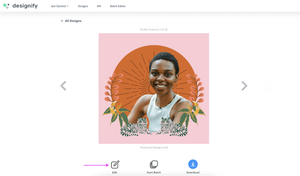Screen dimensions: 300x176
Task: Open the Get Started dropdown menu
Action: 59,6
